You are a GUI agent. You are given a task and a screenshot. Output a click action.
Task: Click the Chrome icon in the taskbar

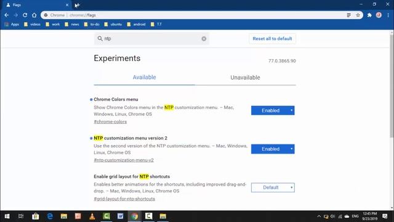click(135, 216)
